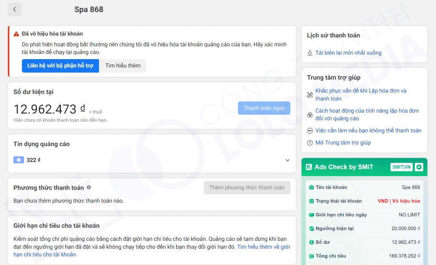Click 'Thêm phương thức thanh toán' button
The height and width of the screenshot is (265, 436).
pyautogui.click(x=247, y=188)
